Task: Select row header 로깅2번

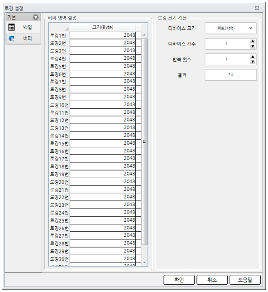Action: point(59,43)
